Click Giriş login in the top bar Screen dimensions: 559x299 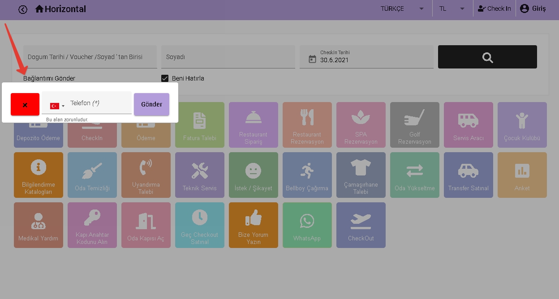[533, 9]
